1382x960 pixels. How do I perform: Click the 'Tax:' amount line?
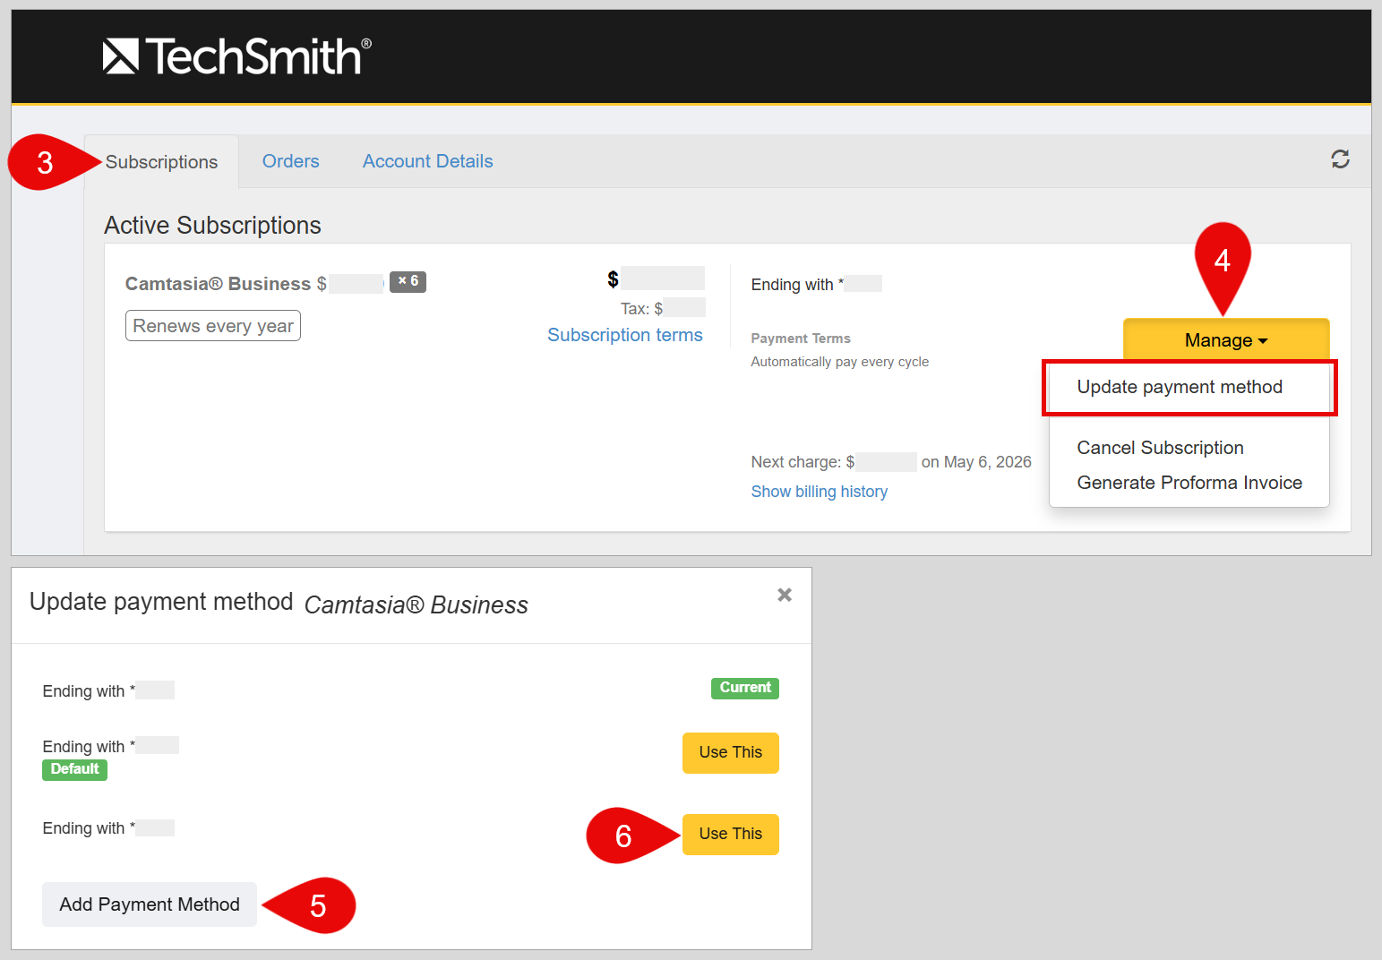(663, 309)
